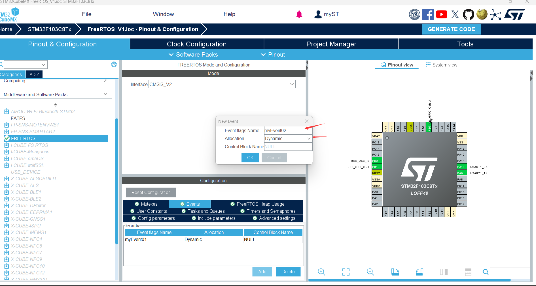
Task: Toggle the PB5 GPIO output pin
Action: 429,127
